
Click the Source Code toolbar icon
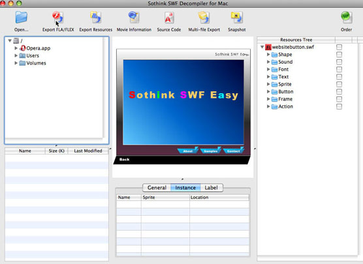tap(168, 18)
